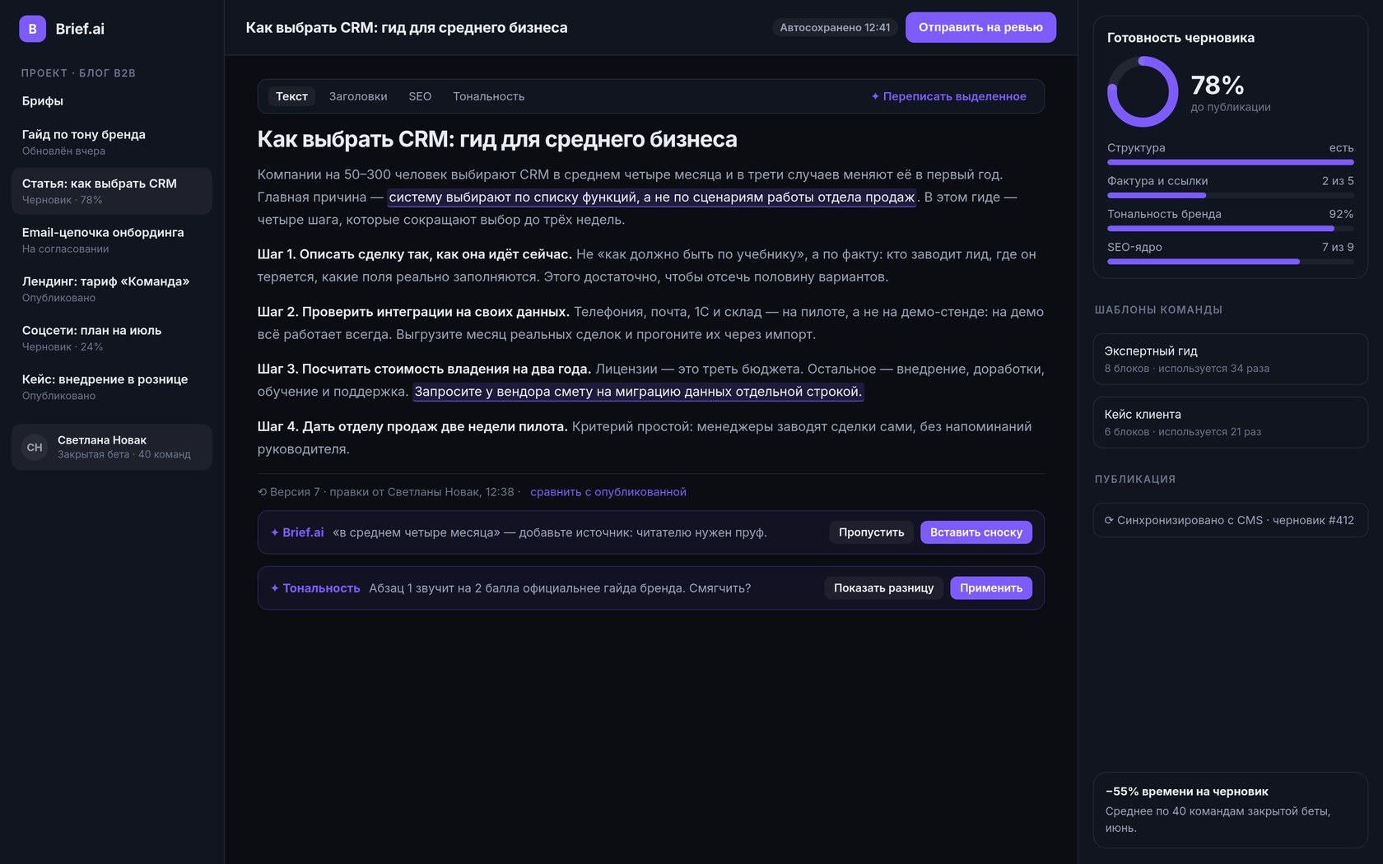
Task: Click сравнить с опубликованной link
Action: click(x=608, y=492)
